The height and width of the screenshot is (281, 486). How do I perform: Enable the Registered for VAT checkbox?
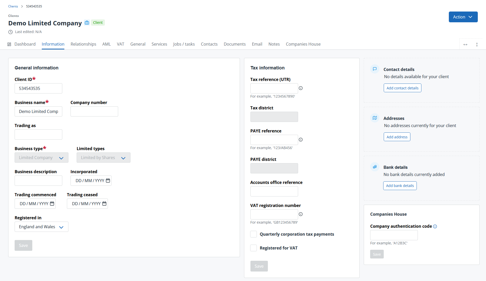(x=254, y=248)
